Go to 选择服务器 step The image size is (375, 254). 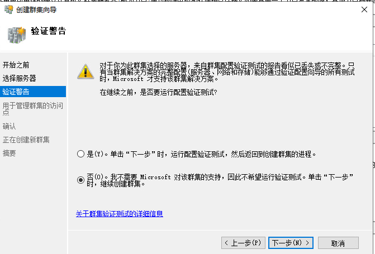[20, 78]
